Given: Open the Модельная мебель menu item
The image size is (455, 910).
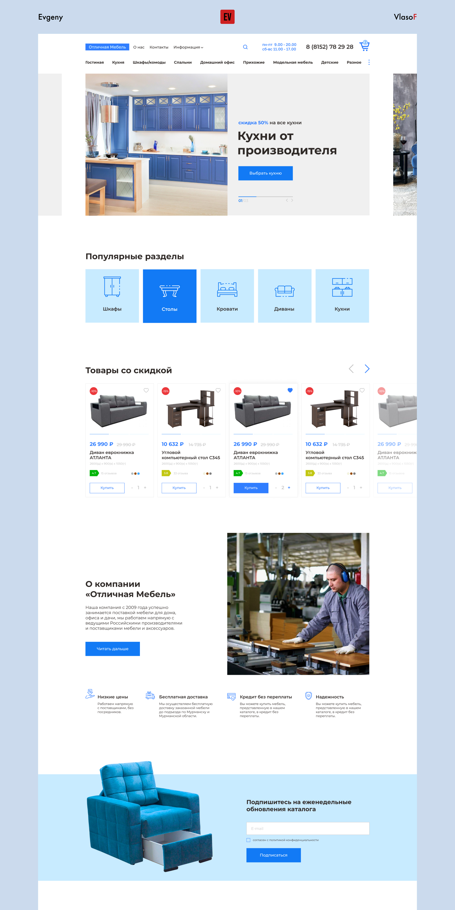Looking at the screenshot, I should [x=293, y=63].
